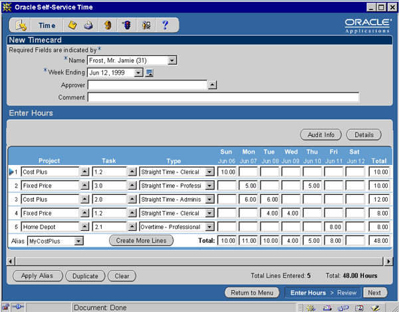
Task: Open Address Book icon in status bar
Action: (359, 307)
